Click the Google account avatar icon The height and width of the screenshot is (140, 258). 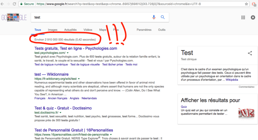253,18
